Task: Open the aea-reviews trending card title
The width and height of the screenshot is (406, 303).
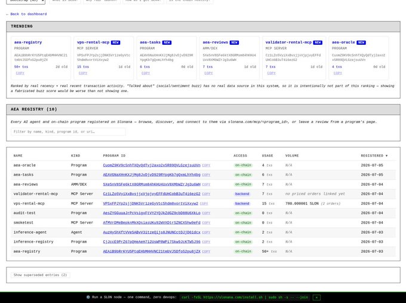Action: click(x=216, y=42)
